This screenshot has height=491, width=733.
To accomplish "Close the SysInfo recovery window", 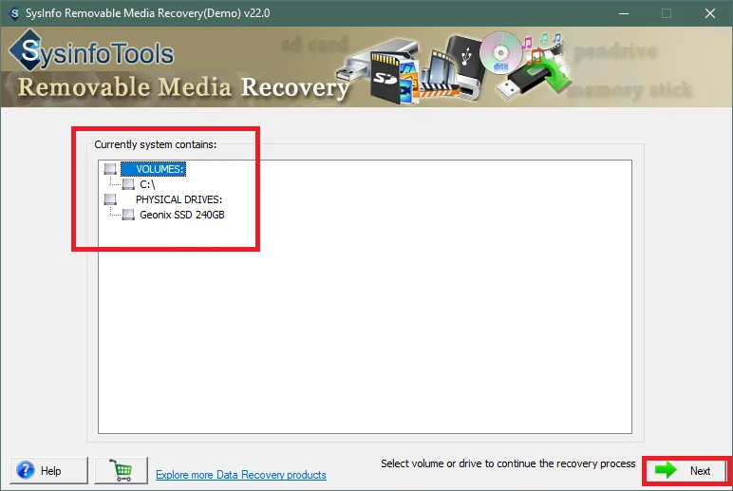I will tap(709, 13).
